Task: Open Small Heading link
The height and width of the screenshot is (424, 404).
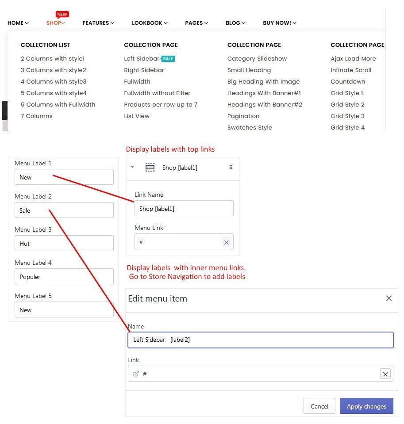Action: pos(249,70)
